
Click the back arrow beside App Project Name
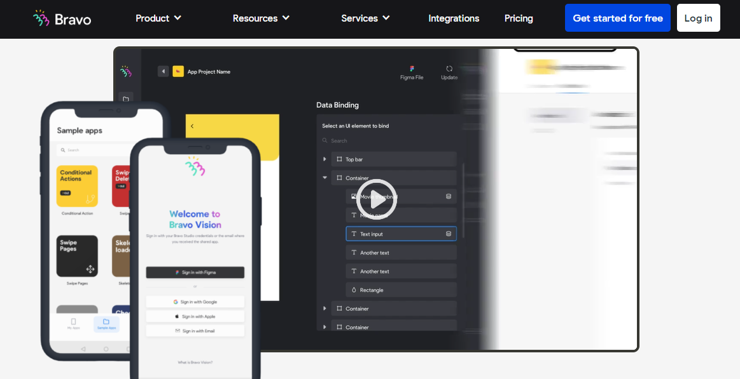point(163,71)
